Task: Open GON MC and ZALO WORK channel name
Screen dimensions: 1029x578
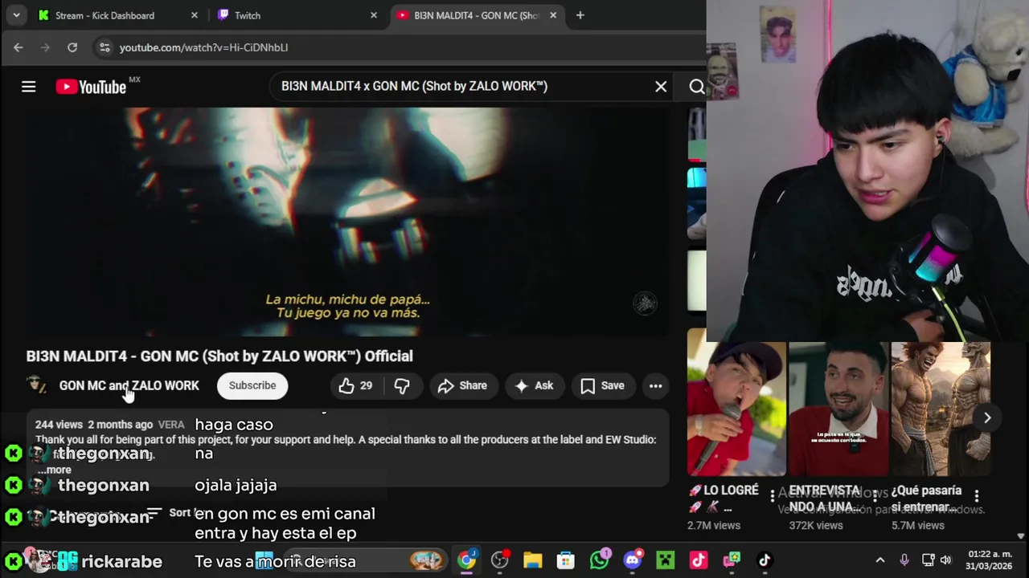Action: [129, 385]
